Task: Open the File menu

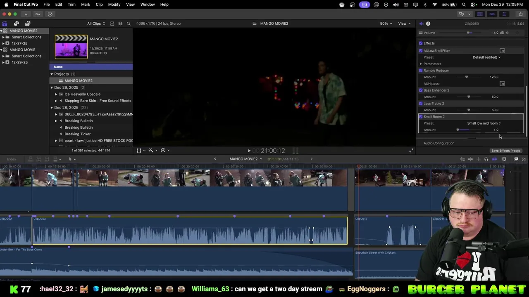Action: 47,5
